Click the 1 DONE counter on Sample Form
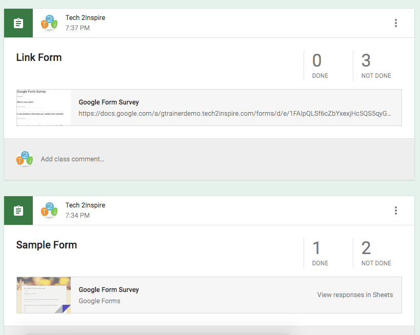This screenshot has width=420, height=335. (319, 253)
